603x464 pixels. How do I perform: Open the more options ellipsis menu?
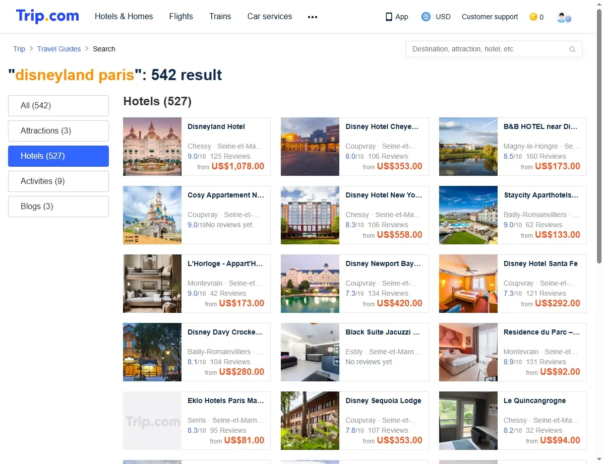[313, 17]
